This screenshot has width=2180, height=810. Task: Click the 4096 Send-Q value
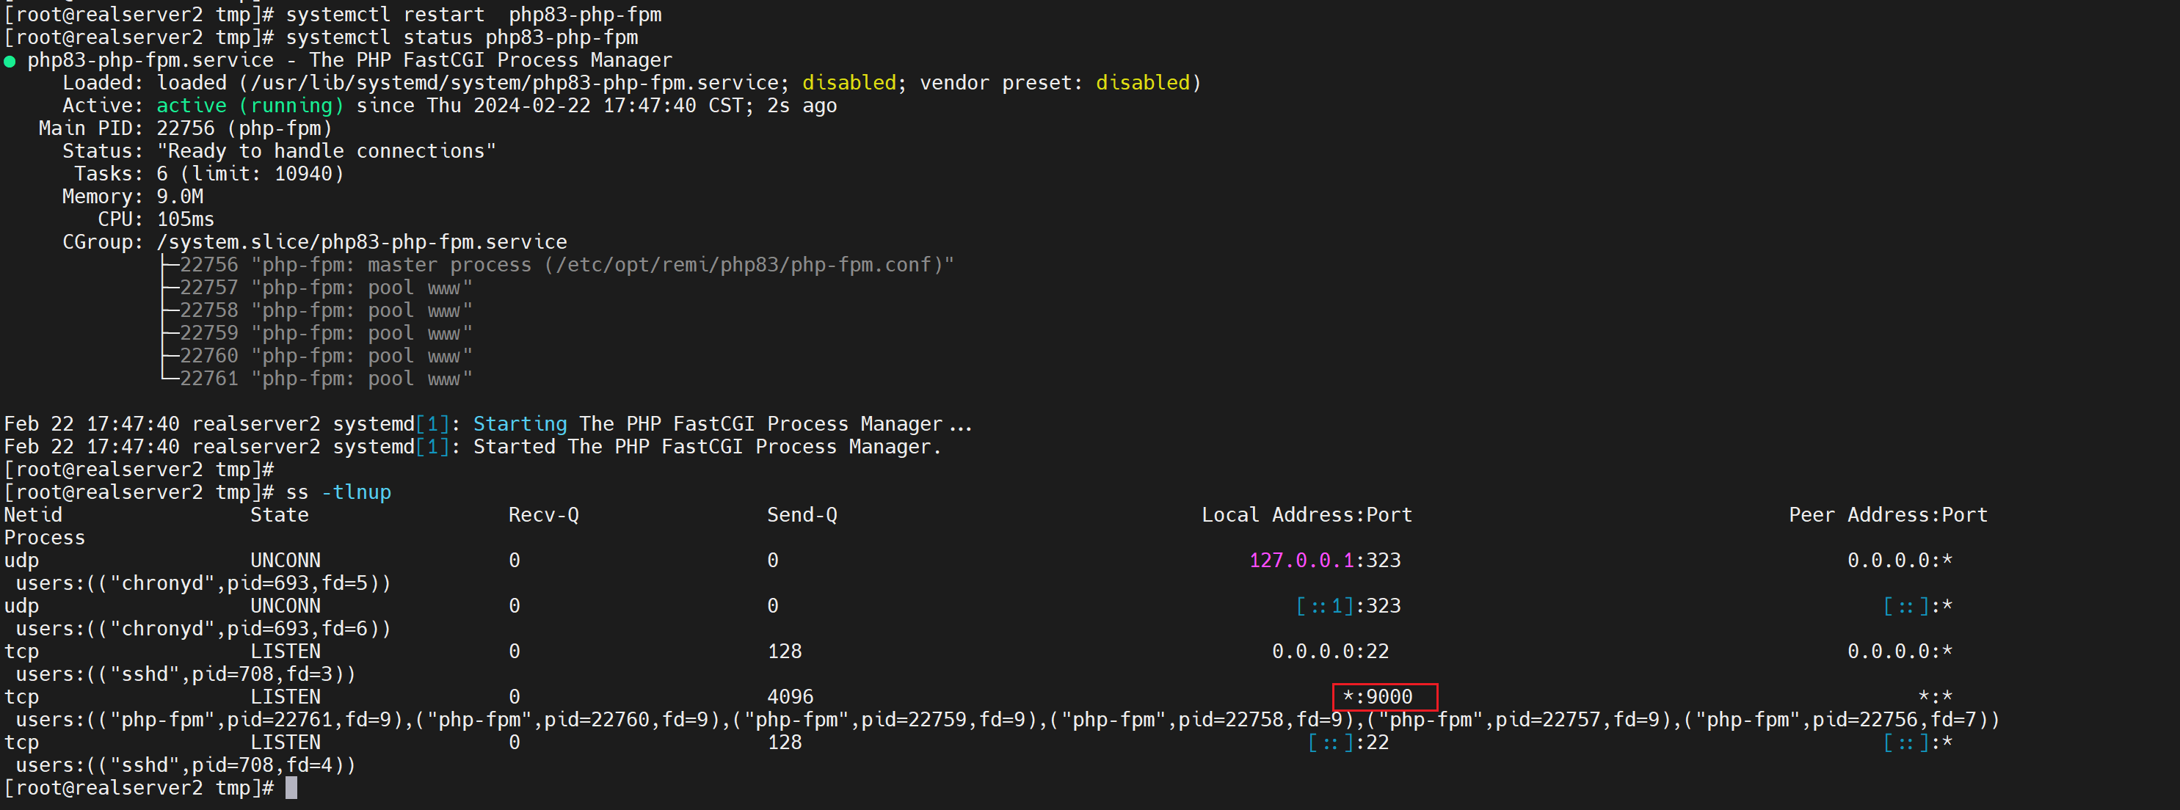(x=790, y=697)
